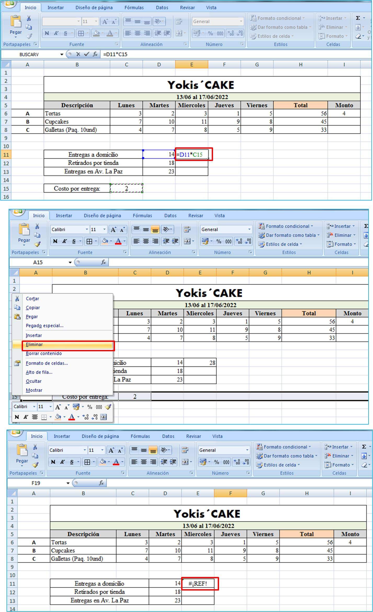373x612 pixels.
Task: Toggle Italic (K) in the middle window's ribbon
Action: pyautogui.click(x=64, y=241)
